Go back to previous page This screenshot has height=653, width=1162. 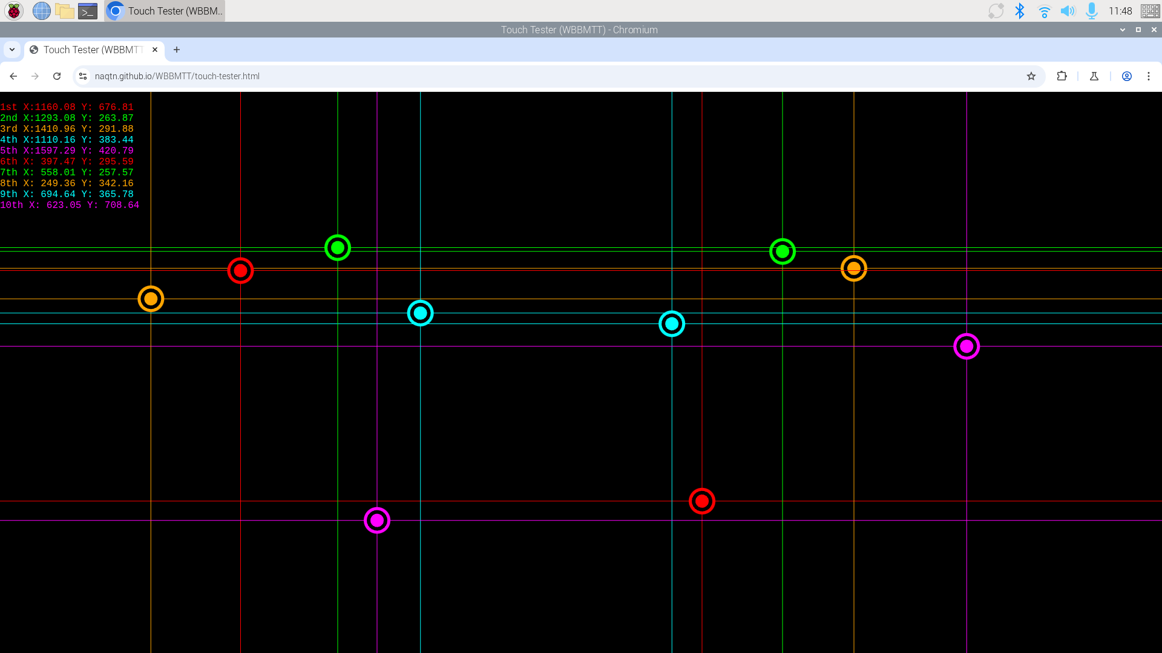(13, 76)
